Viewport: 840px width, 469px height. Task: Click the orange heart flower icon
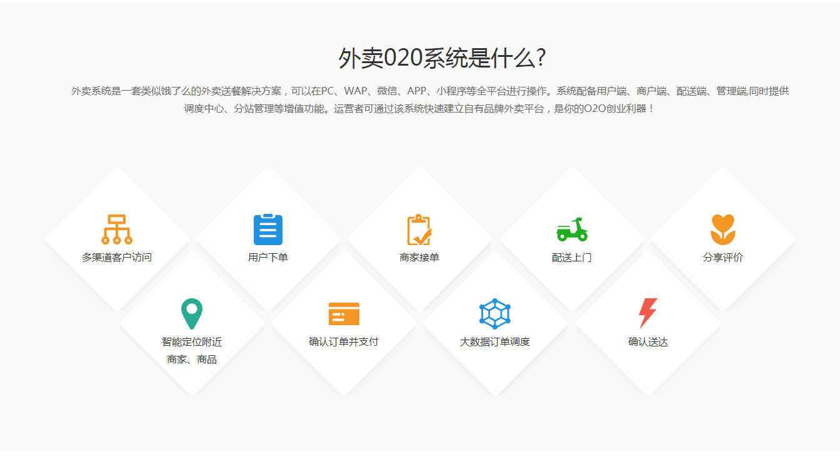(723, 229)
